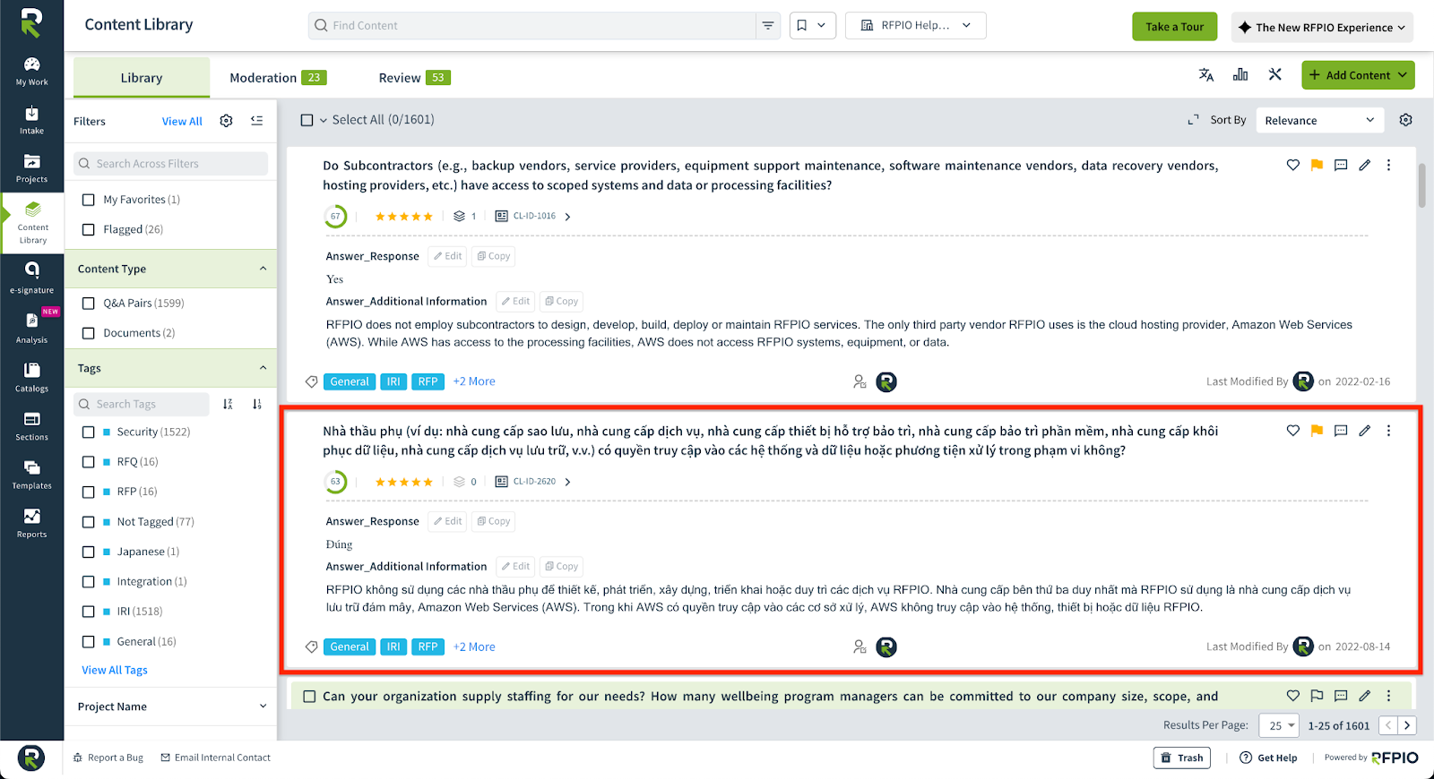Collapse the Content Type section

pyautogui.click(x=263, y=269)
